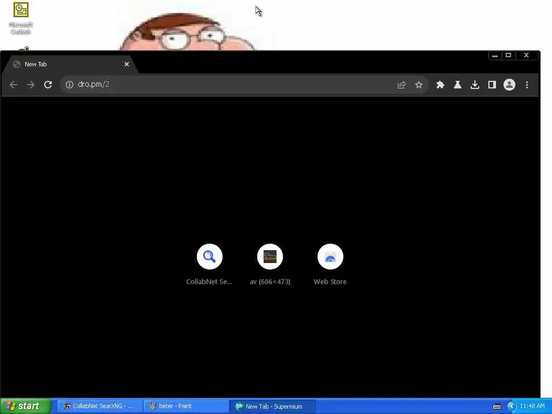Viewport: 552px width, 414px height.
Task: Toggle the side panel button
Action: point(492,85)
